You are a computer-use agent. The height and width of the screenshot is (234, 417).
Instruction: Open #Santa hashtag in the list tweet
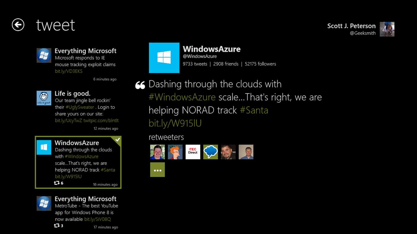tap(108, 170)
